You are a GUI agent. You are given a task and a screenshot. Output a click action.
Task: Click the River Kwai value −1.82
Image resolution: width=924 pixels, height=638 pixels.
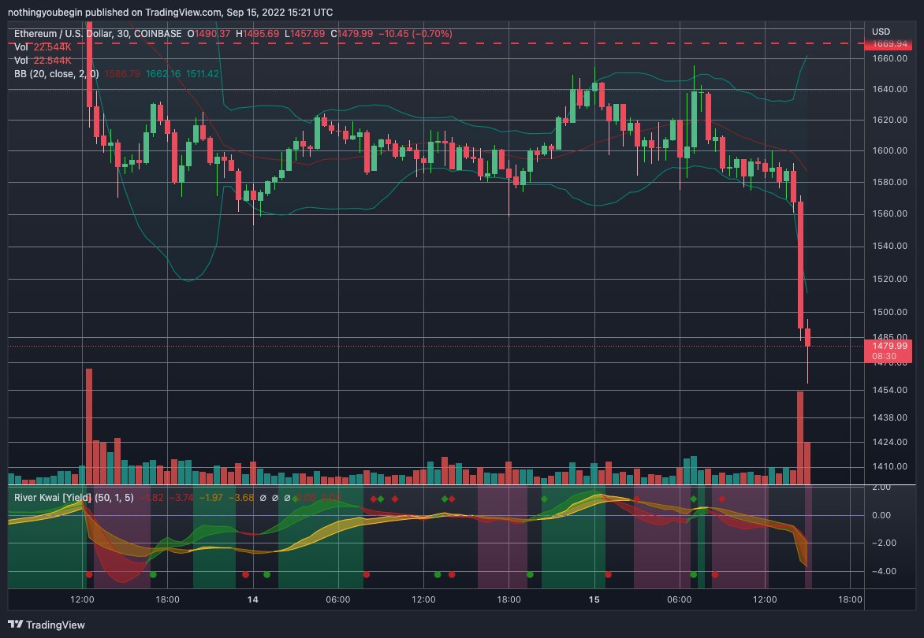151,497
